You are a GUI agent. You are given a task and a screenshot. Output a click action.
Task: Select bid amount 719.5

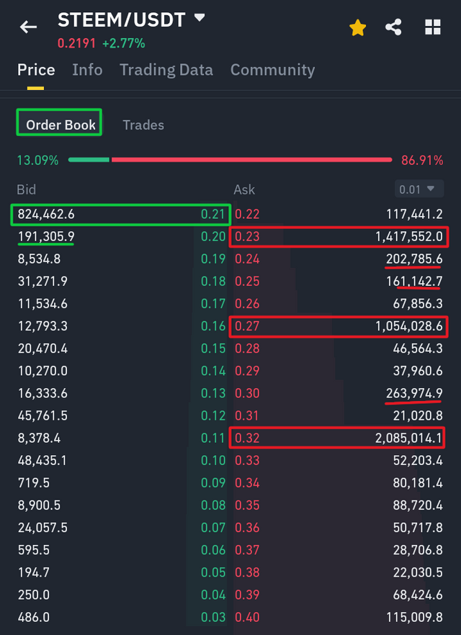point(34,482)
